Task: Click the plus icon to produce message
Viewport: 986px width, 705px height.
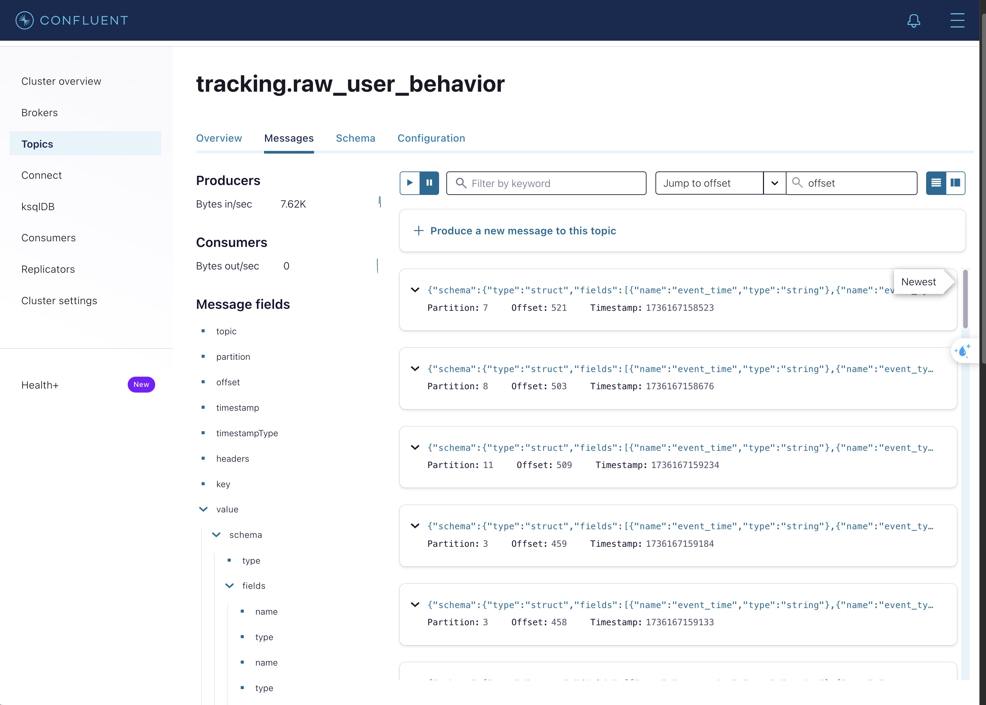Action: click(418, 230)
